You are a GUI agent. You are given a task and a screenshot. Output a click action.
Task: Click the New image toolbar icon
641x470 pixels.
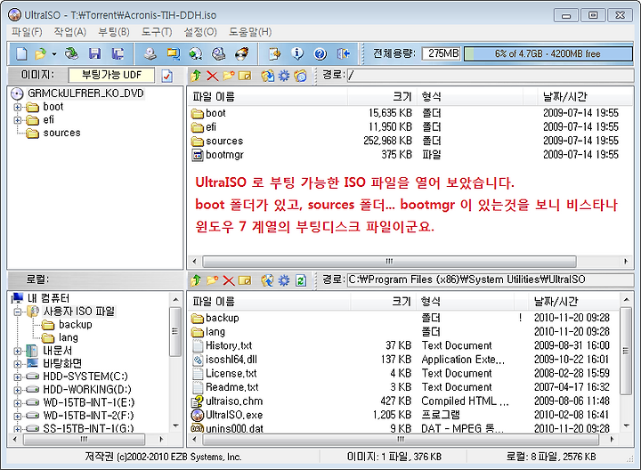pyautogui.click(x=21, y=53)
